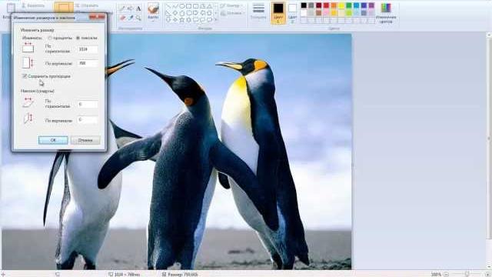This screenshot has width=492, height=277.
Task: Select the Color picker eyedropper tool
Action: 130,18
